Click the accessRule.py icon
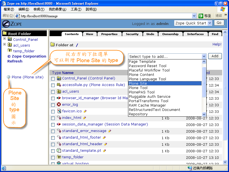Viewport: 229px width, 172px height. tap(59, 85)
